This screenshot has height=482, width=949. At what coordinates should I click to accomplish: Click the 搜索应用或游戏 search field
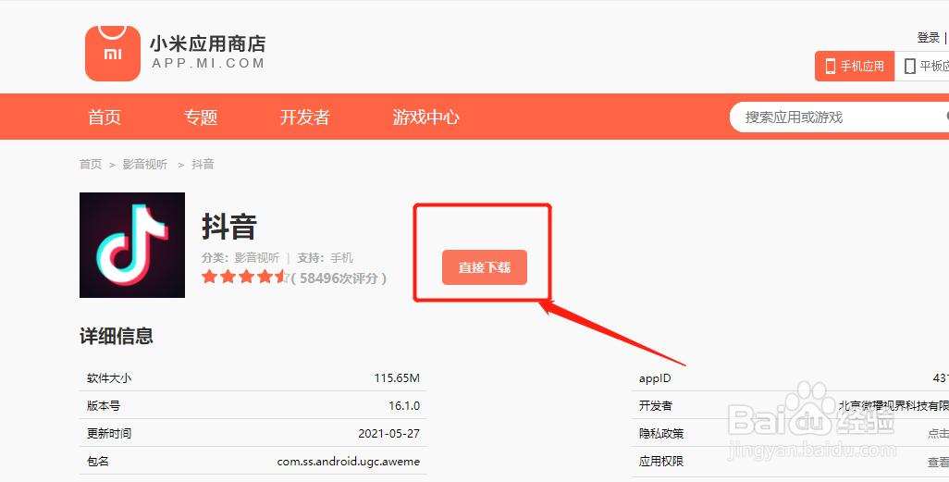839,117
